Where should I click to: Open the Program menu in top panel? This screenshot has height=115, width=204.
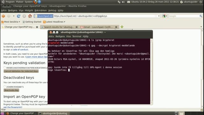[10, 2]
